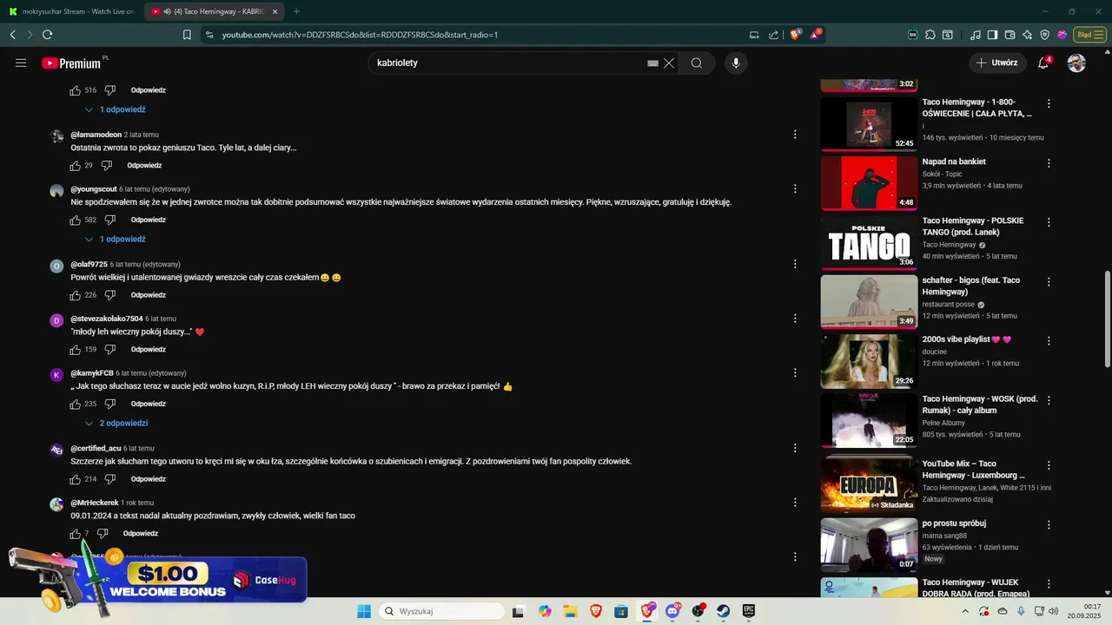The height and width of the screenshot is (625, 1112).
Task: Open the '6 lat temu' timestamp on @stevezakołako7504's comment
Action: click(161, 319)
